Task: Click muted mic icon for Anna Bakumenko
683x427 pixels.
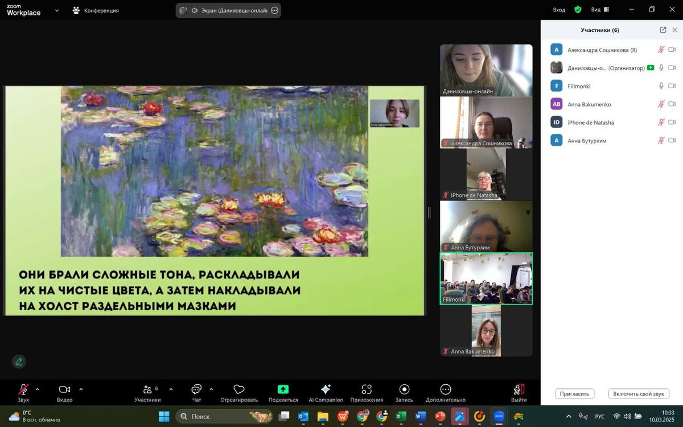Action: (661, 104)
